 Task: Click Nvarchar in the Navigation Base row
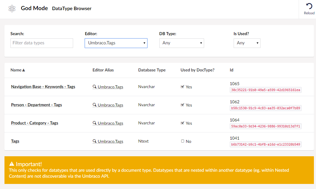[x=147, y=87]
